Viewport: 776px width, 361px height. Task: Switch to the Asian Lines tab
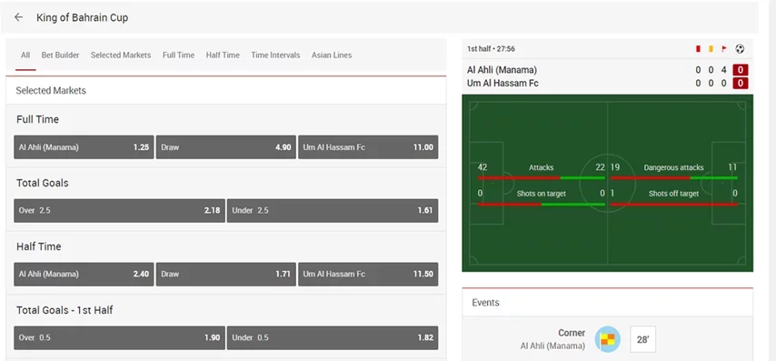point(332,55)
